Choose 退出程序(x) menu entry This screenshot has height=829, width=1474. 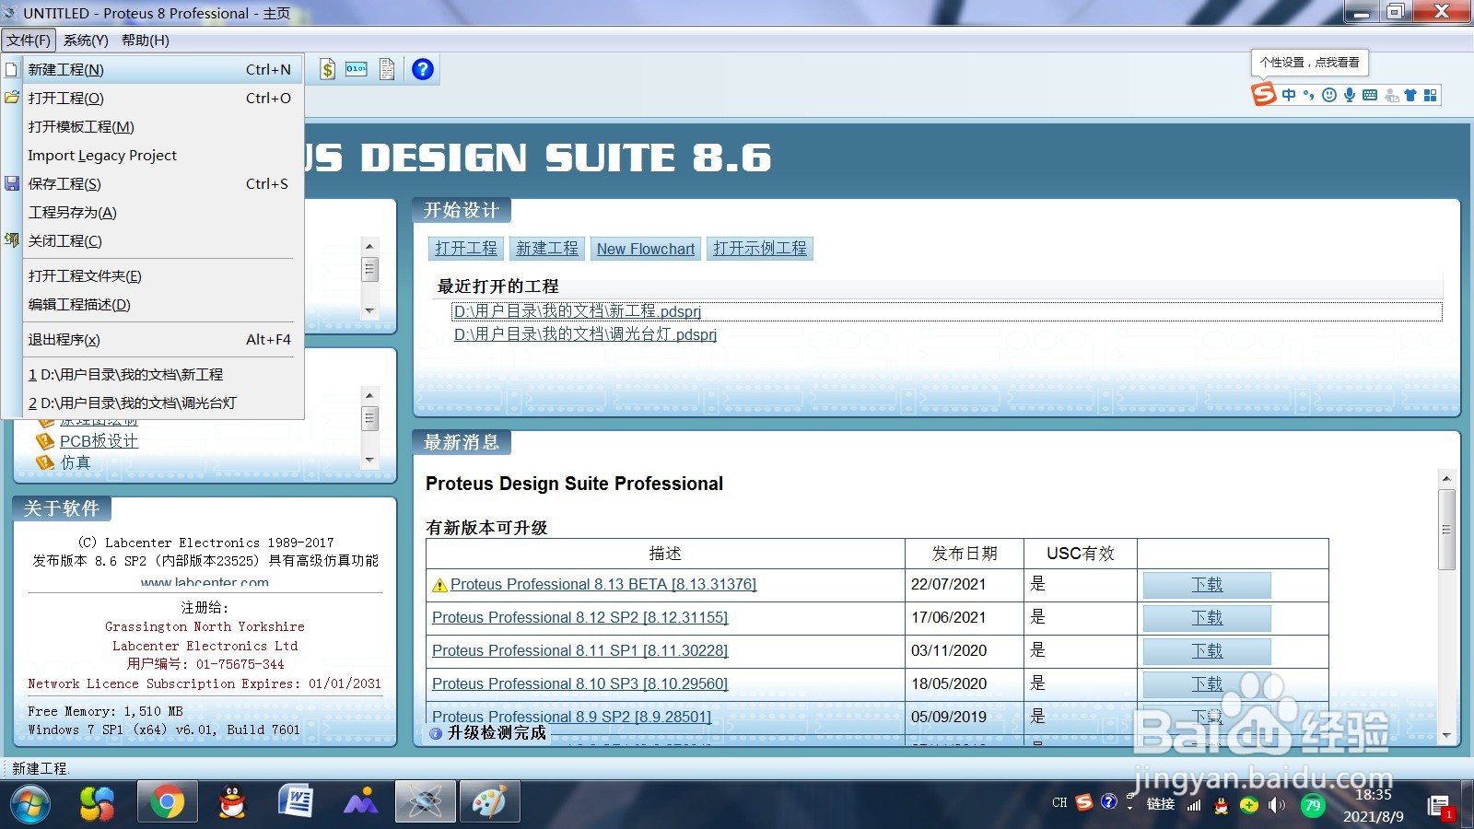163,339
